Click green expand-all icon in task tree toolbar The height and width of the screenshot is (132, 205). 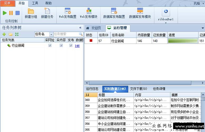tap(17, 34)
